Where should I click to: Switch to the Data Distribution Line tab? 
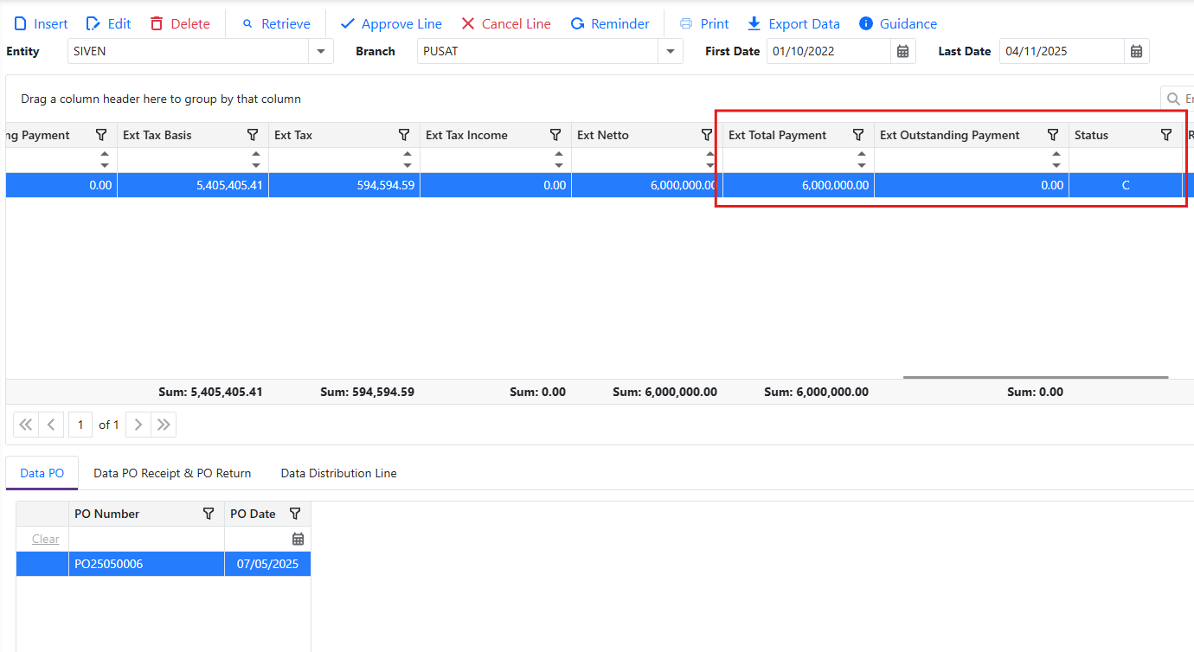click(339, 473)
